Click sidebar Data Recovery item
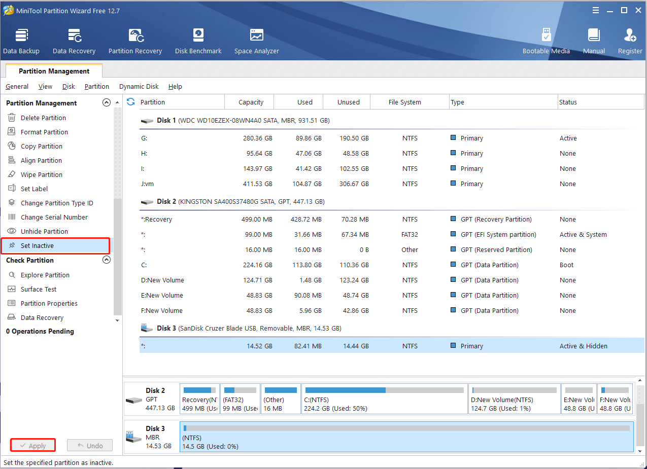Image resolution: width=647 pixels, height=469 pixels. pos(42,317)
